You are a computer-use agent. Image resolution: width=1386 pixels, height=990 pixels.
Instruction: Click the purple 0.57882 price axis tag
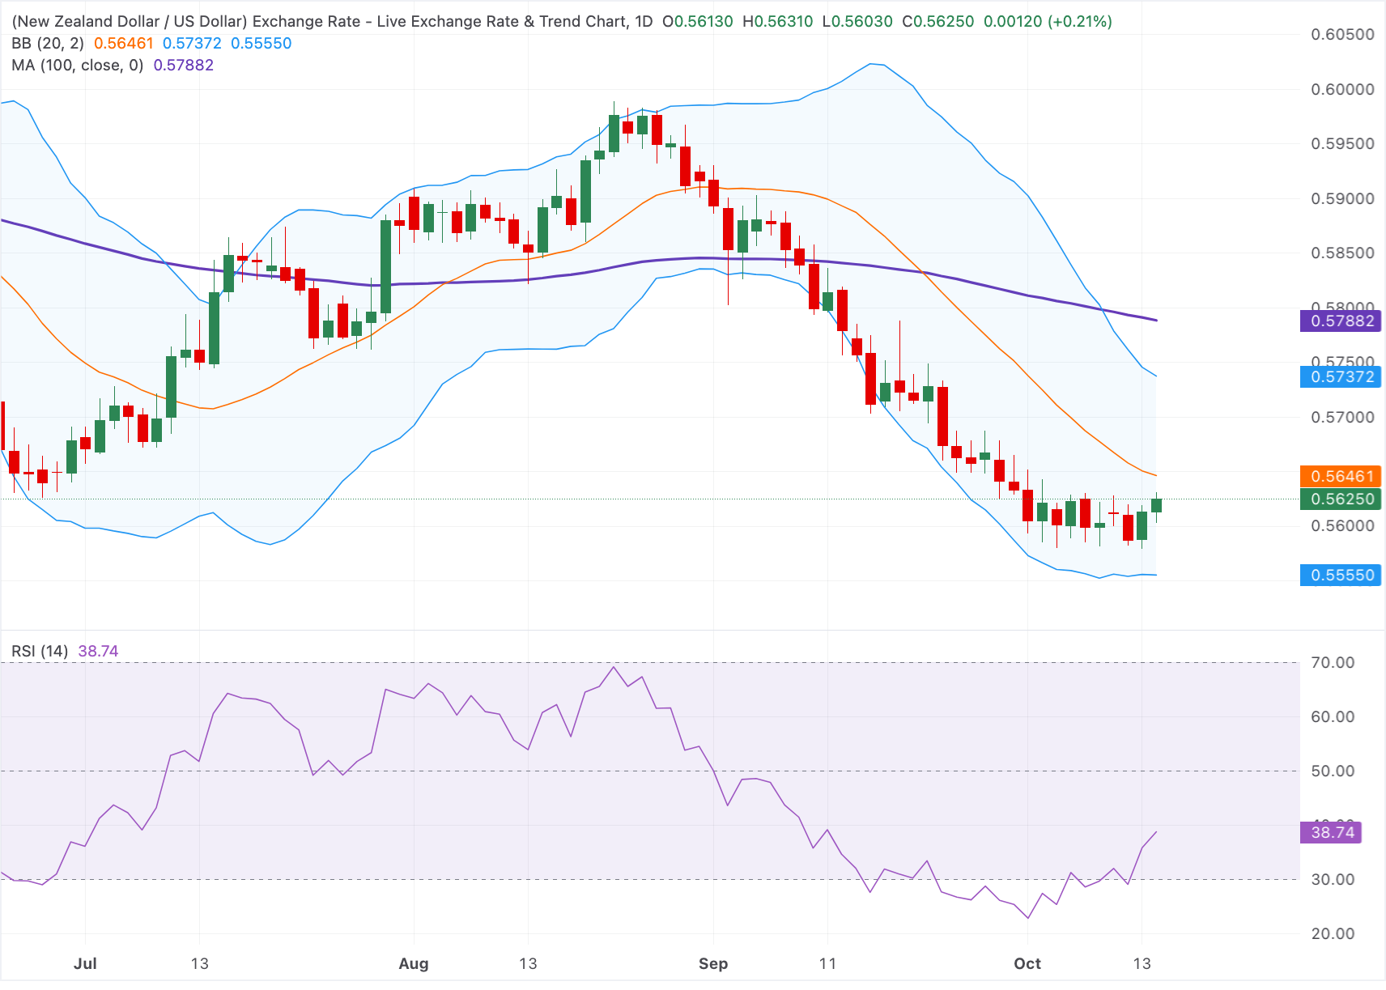(1341, 321)
